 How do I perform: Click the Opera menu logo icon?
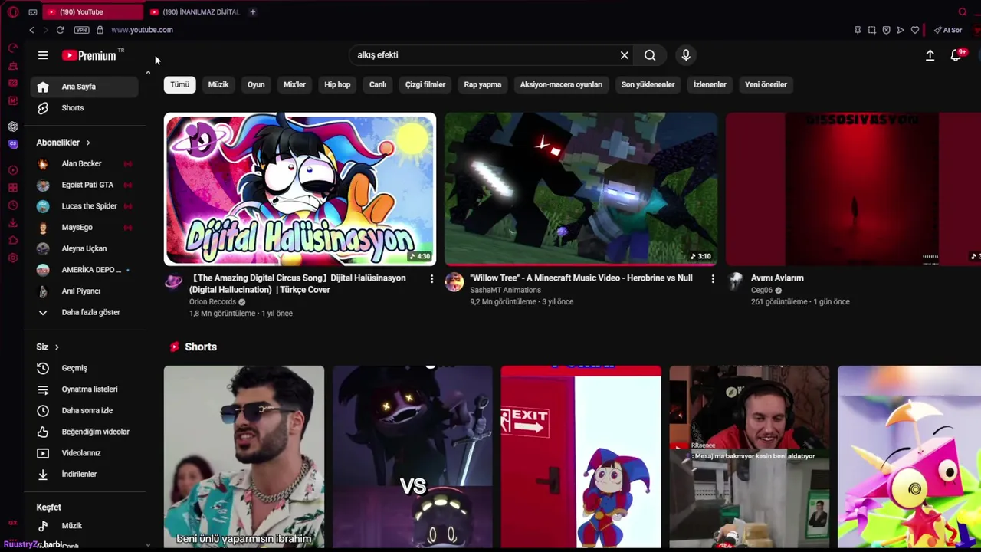(x=13, y=12)
